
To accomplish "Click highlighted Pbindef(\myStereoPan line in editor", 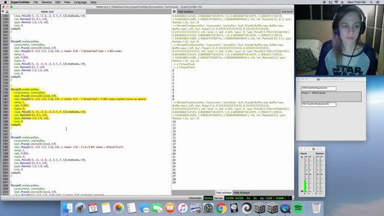I will 25,89.
